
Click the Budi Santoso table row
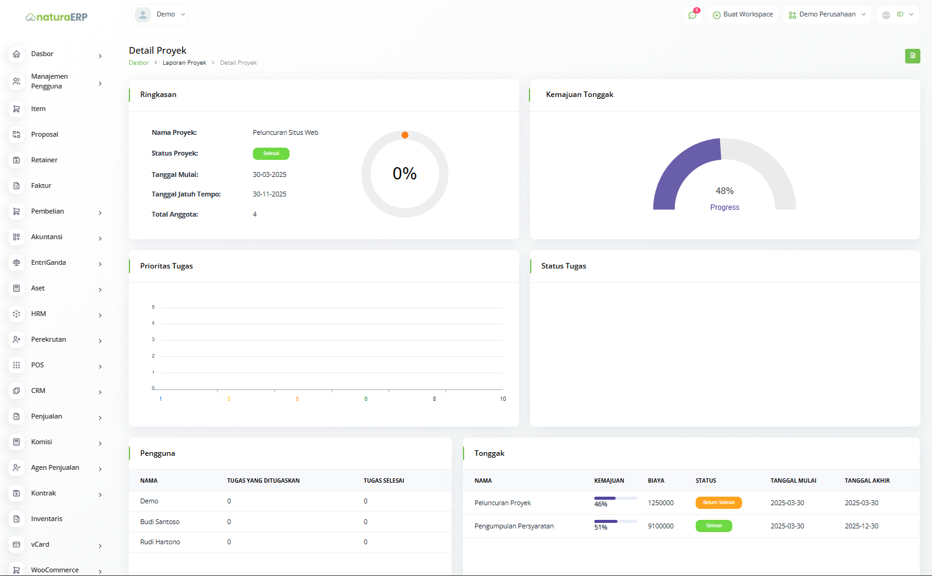[290, 522]
